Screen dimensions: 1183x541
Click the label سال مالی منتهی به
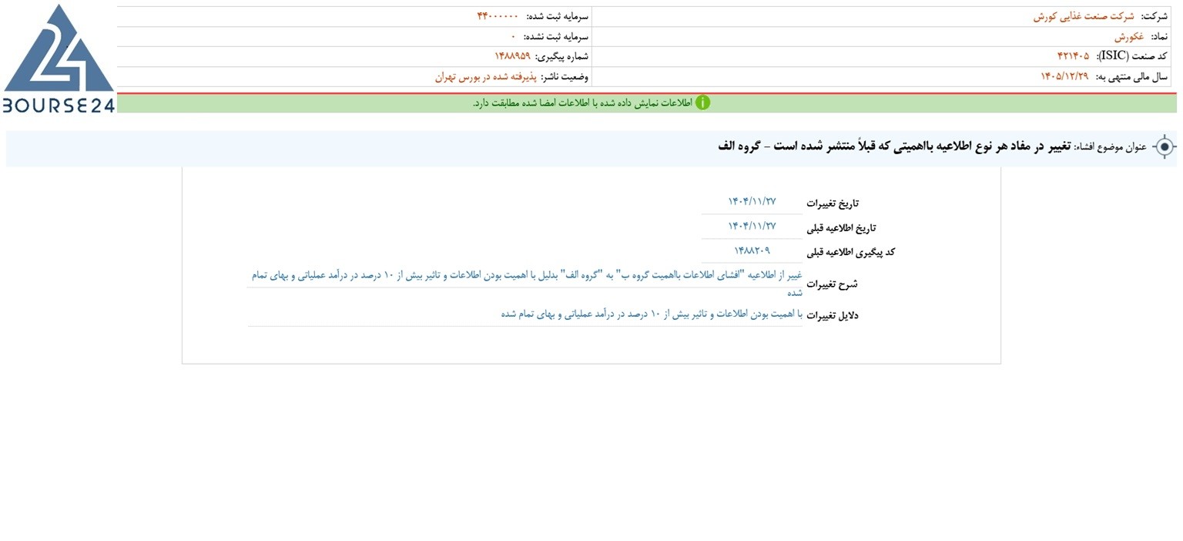1132,76
